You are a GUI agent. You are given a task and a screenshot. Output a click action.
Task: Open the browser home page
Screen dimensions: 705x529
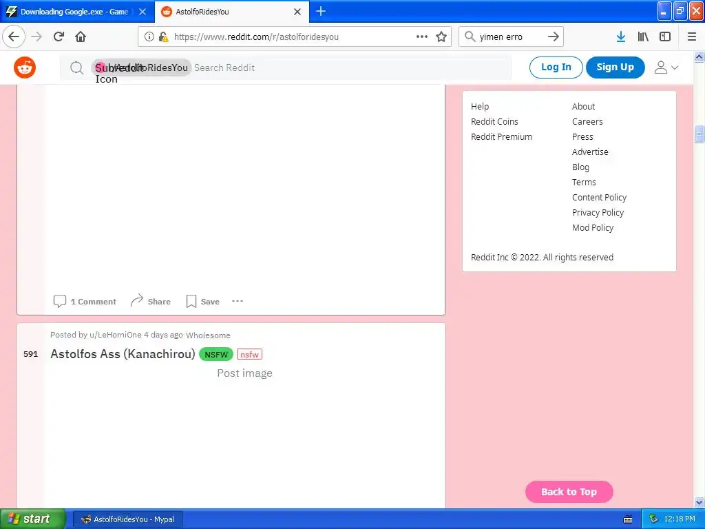click(81, 37)
